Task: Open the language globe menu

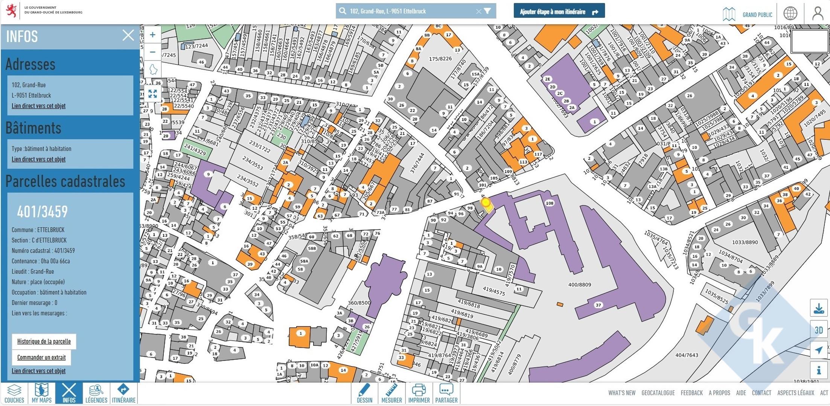Action: point(790,13)
